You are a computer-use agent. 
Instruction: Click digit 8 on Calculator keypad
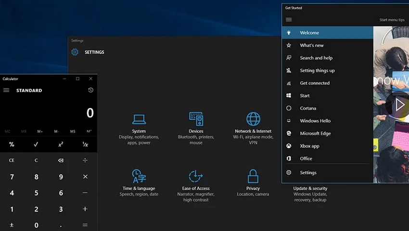36,177
